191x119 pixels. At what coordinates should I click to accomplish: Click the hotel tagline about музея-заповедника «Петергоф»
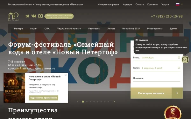[x=46, y=4]
